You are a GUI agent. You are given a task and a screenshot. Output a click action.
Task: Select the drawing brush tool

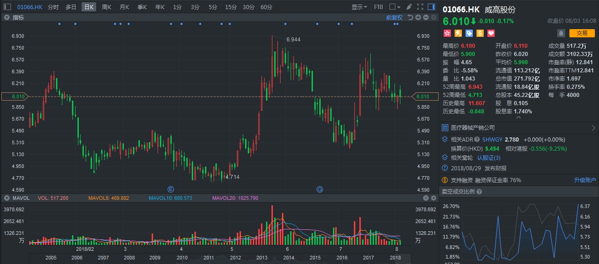pyautogui.click(x=409, y=7)
